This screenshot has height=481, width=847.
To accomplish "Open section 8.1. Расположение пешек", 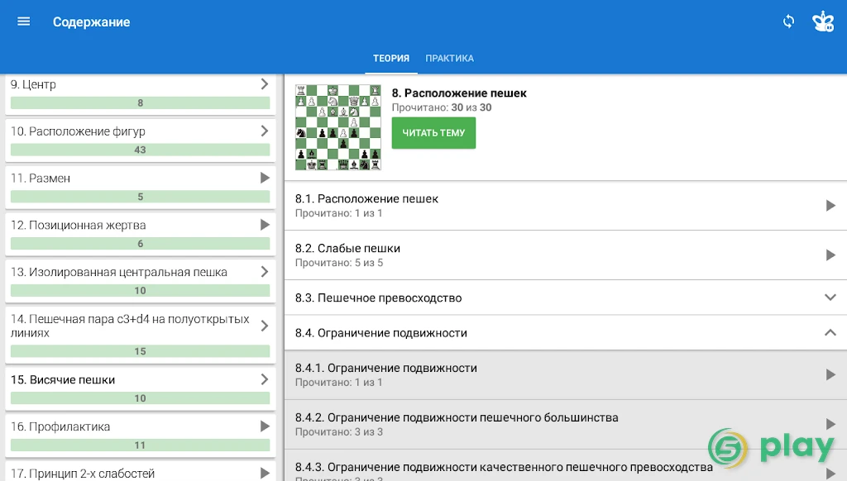I will (x=566, y=206).
